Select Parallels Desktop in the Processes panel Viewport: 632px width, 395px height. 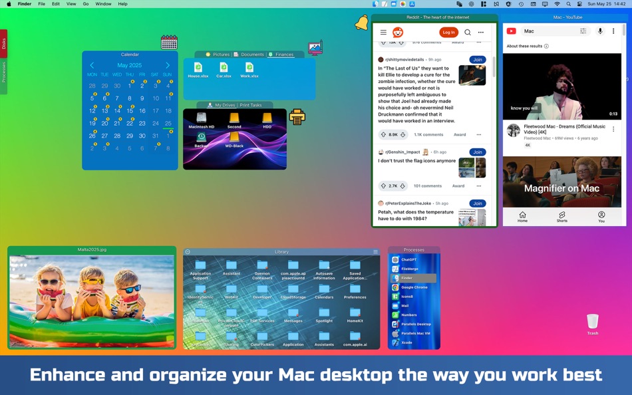pyautogui.click(x=414, y=325)
